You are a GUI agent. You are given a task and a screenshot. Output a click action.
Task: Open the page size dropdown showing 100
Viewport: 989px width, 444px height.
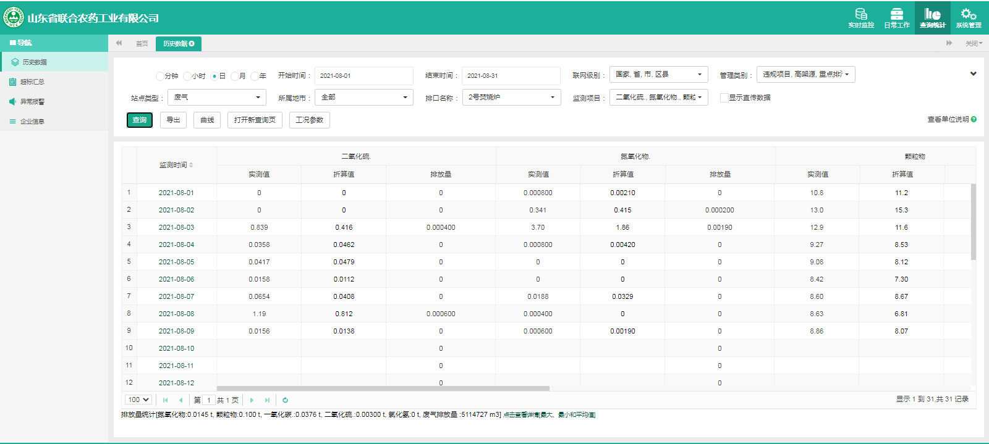[x=138, y=400]
